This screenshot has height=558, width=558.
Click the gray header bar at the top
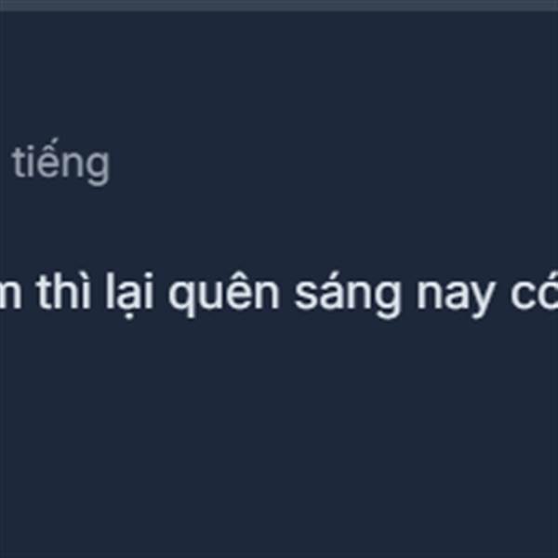point(279,5)
